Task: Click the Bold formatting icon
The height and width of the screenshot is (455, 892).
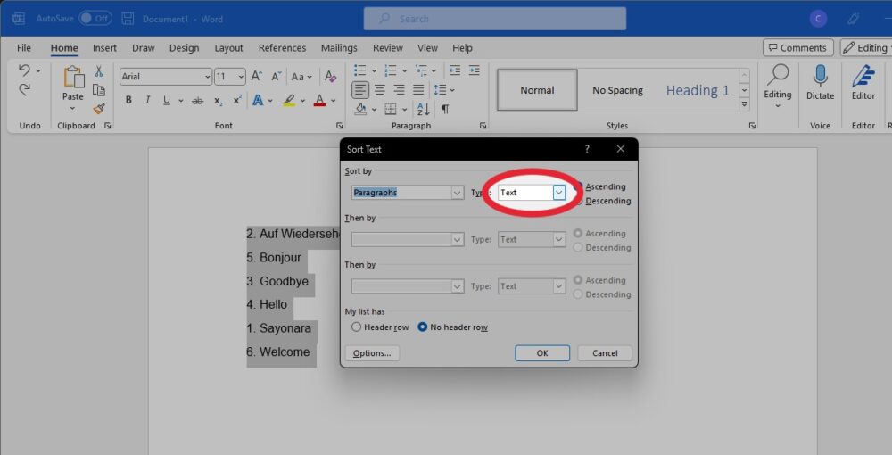Action: 128,101
